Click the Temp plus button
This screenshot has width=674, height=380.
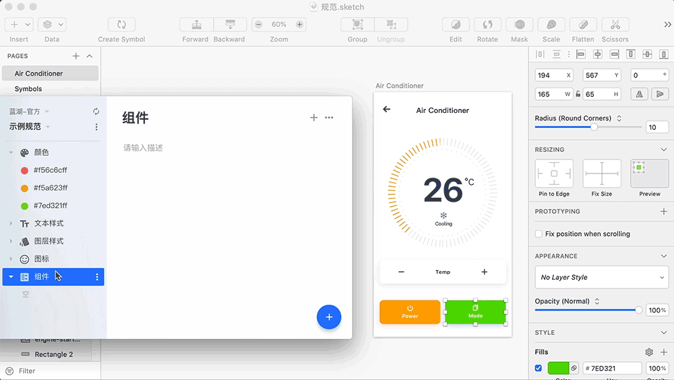pos(485,272)
